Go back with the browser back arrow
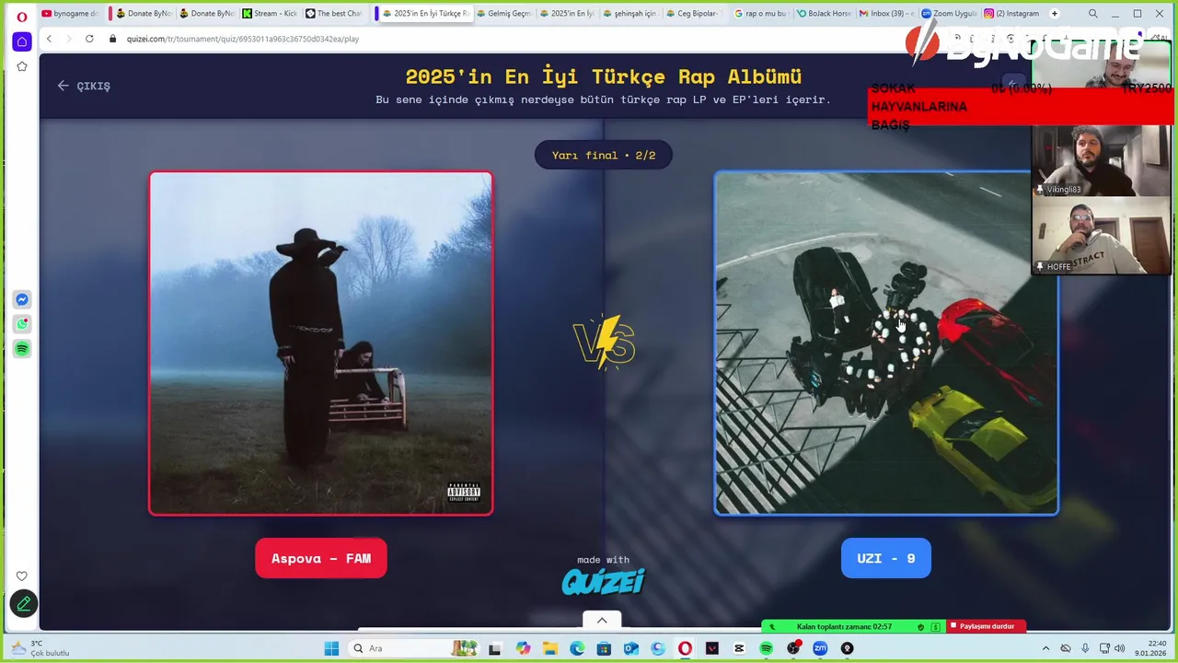The image size is (1178, 663). click(x=49, y=39)
